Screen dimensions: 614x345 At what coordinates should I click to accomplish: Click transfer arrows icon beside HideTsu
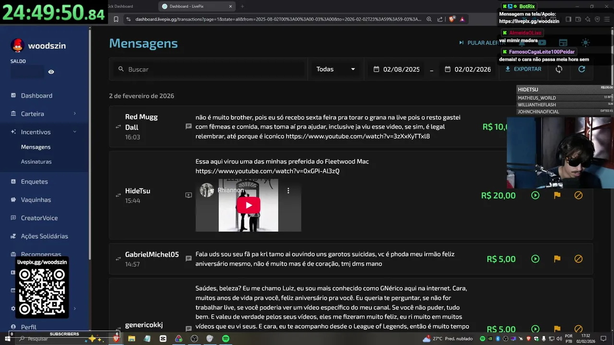(x=118, y=195)
